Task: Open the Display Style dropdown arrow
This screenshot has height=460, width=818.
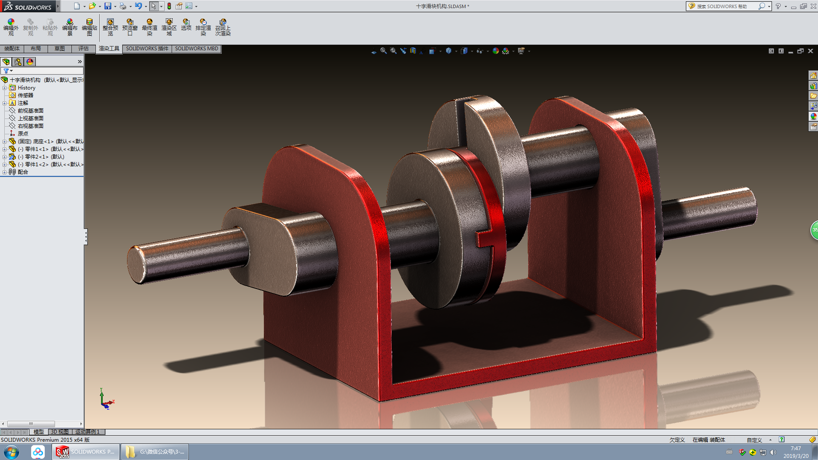Action: (456, 51)
